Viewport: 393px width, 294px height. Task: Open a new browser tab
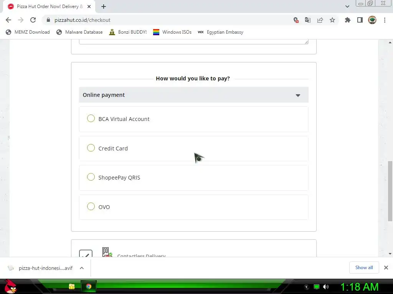tap(104, 7)
